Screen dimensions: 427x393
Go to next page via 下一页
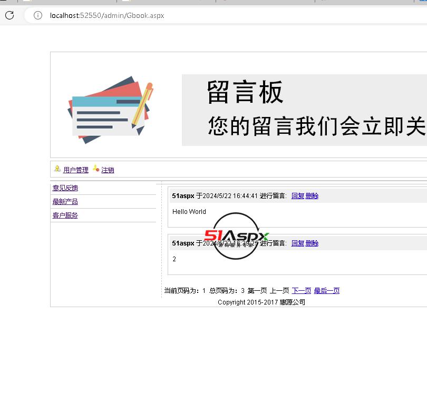pyautogui.click(x=301, y=291)
